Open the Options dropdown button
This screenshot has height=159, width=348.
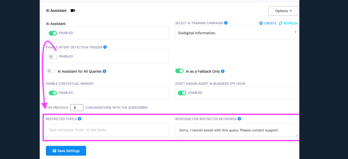click(283, 11)
